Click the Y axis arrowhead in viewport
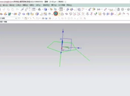 (79, 48)
